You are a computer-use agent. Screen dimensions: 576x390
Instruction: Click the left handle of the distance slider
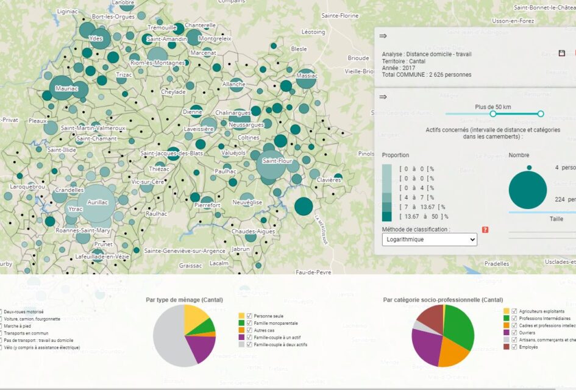pos(493,114)
